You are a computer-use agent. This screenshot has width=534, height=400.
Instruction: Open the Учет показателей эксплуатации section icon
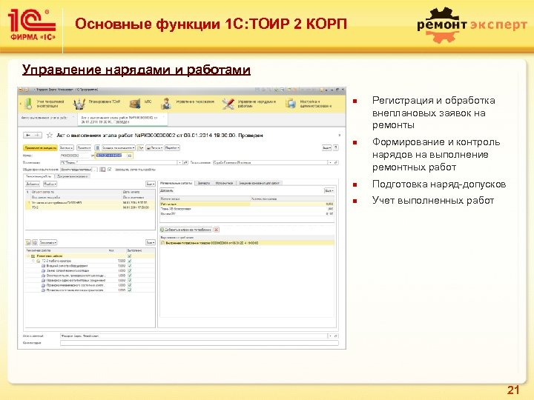(x=29, y=104)
